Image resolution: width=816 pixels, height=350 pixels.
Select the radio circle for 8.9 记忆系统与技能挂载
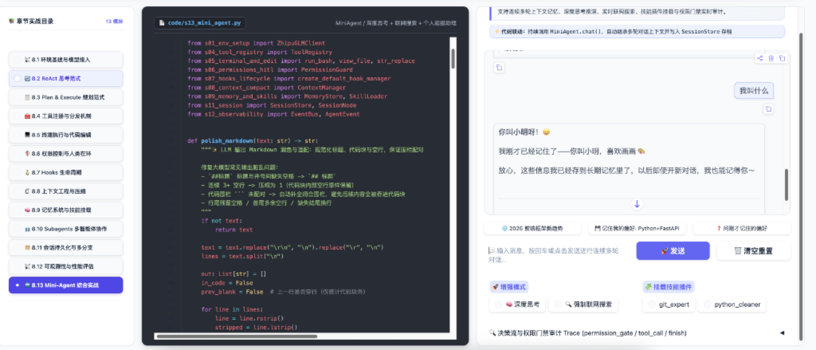(x=17, y=210)
